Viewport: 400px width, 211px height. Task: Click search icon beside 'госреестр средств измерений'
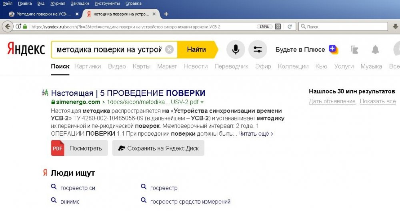[x=144, y=200]
